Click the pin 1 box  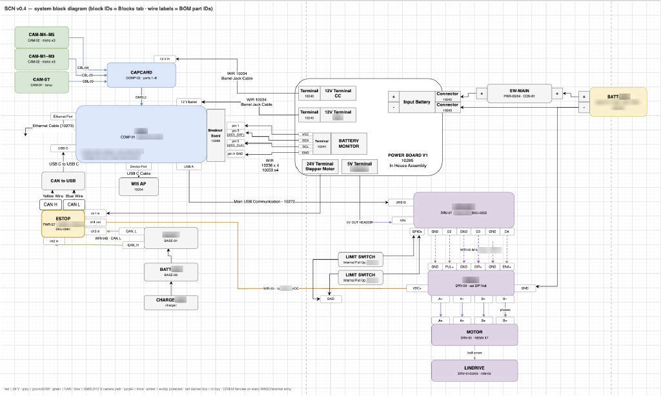pyautogui.click(x=236, y=126)
